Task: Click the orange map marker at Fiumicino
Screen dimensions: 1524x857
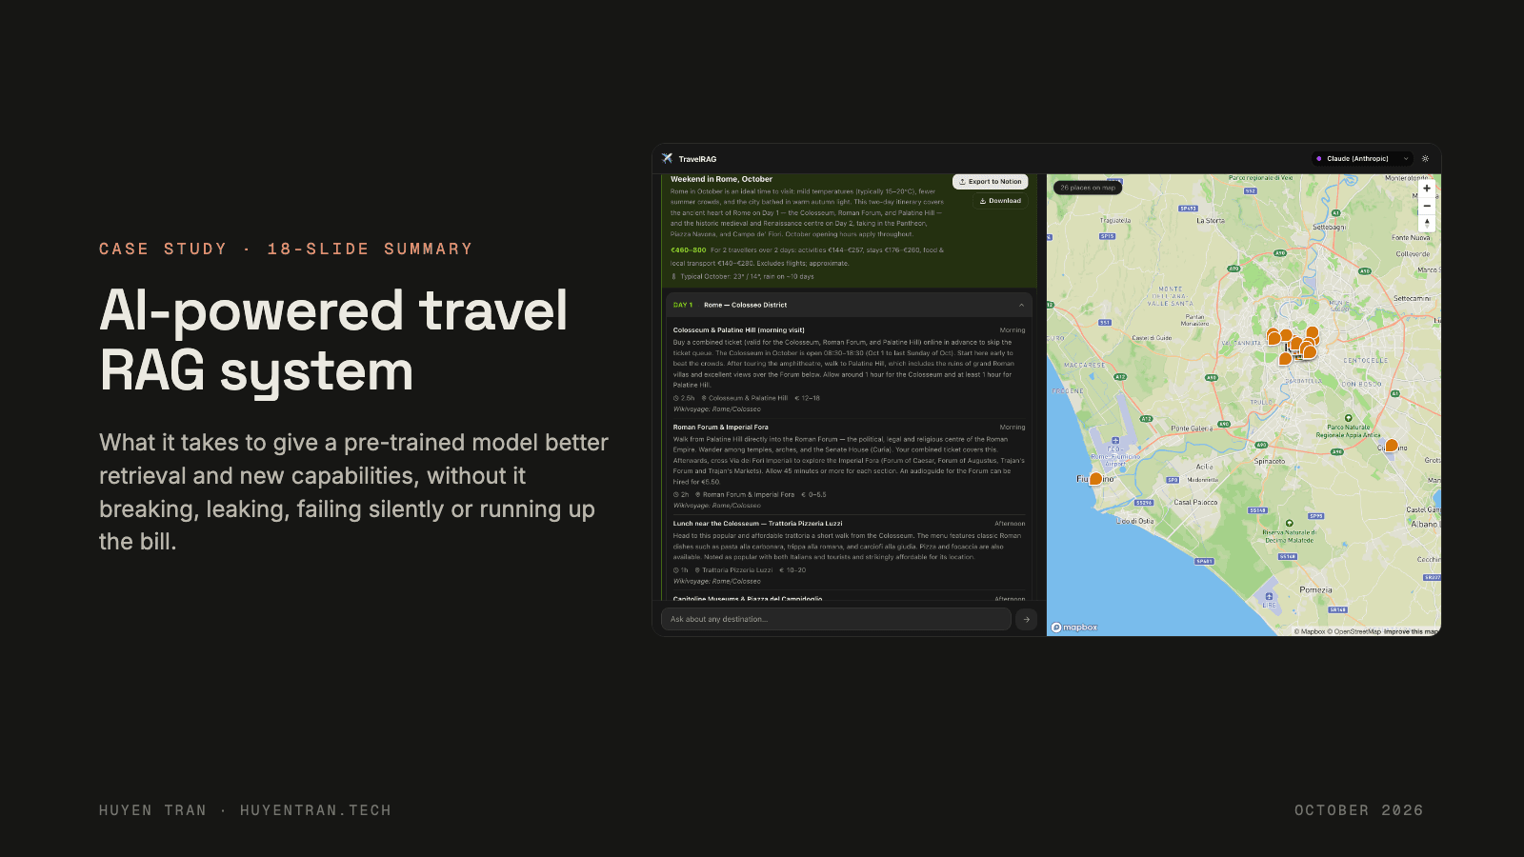Action: point(1095,479)
